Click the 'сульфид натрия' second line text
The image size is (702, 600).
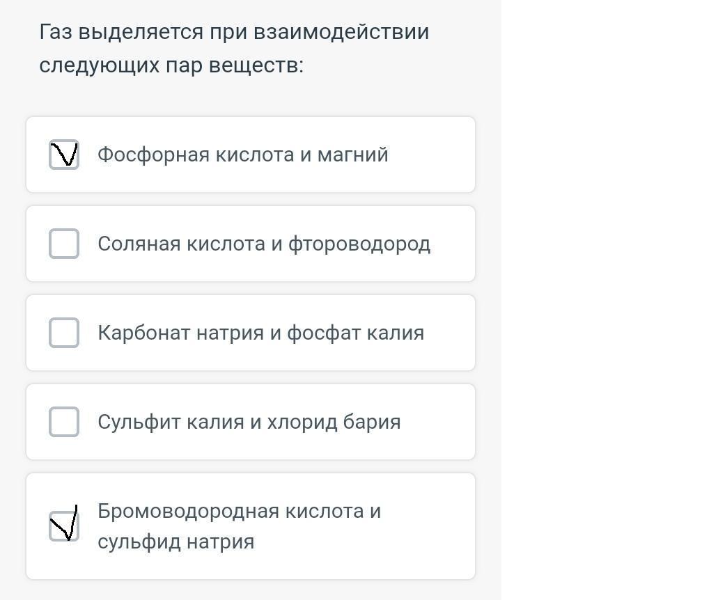(x=175, y=542)
